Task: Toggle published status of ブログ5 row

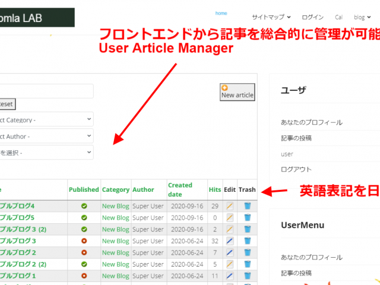Action: (x=84, y=218)
